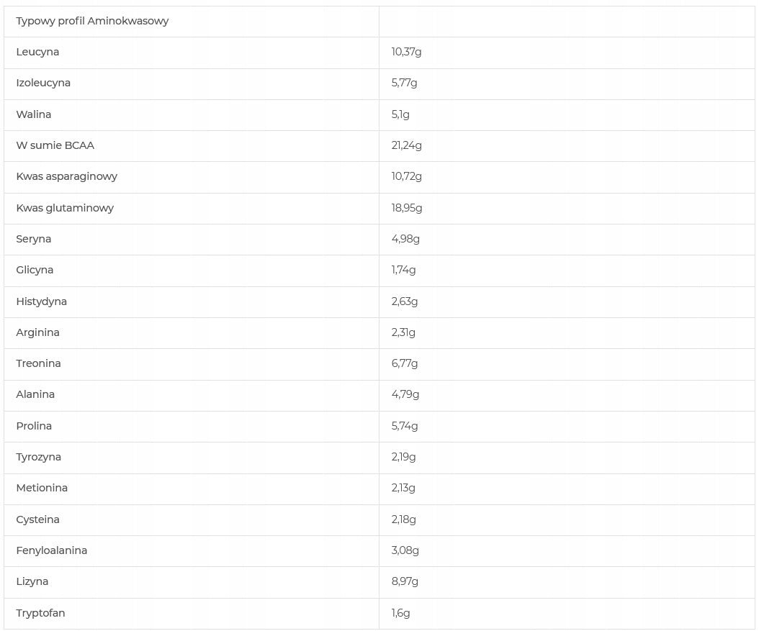
Task: Select the Tryptofan row label
Action: (40, 612)
